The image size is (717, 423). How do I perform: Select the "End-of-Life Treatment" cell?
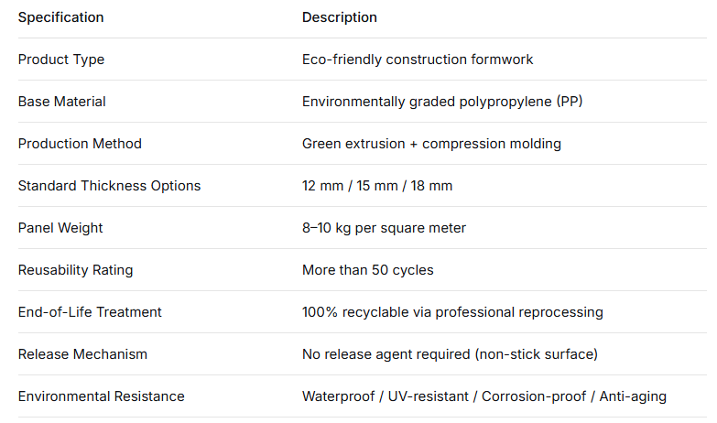90,312
